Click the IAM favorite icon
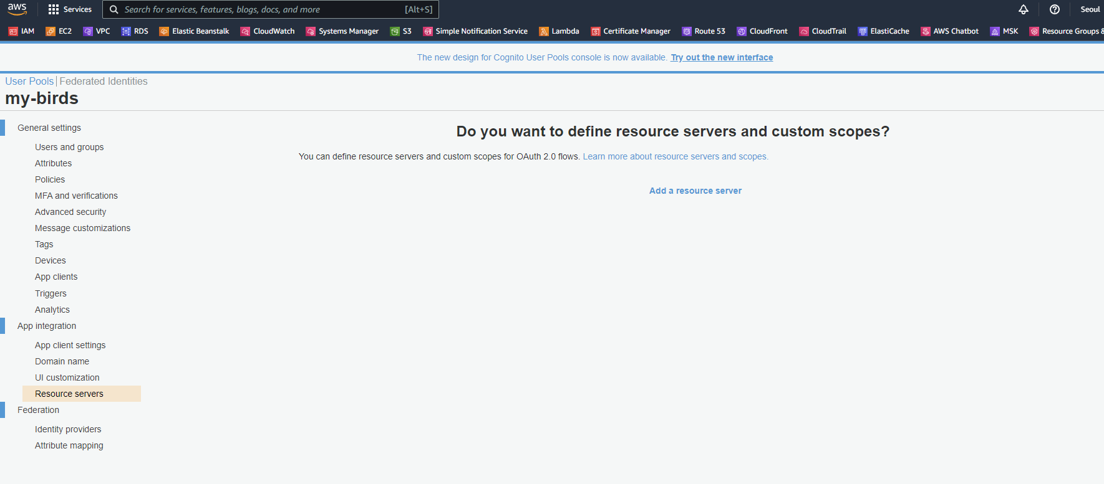Viewport: 1104px width, 484px height. 13,31
